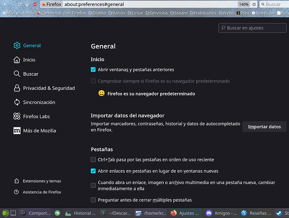Switch to the Discord Amigos taskbar item
This screenshot has width=289, height=218.
click(221, 213)
